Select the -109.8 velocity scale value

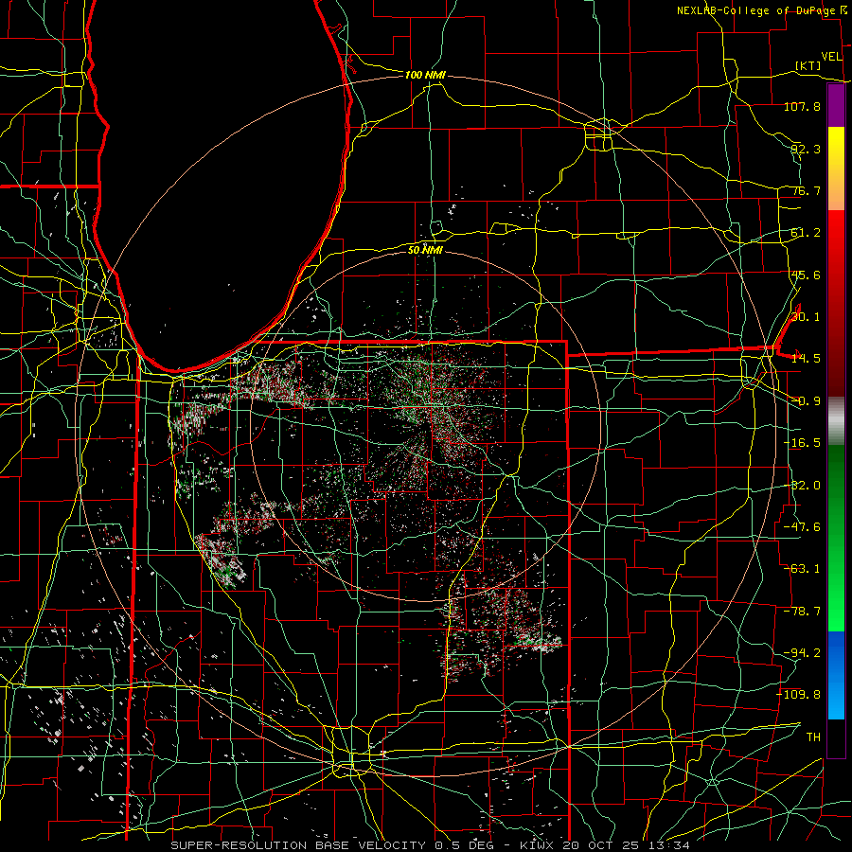click(799, 695)
